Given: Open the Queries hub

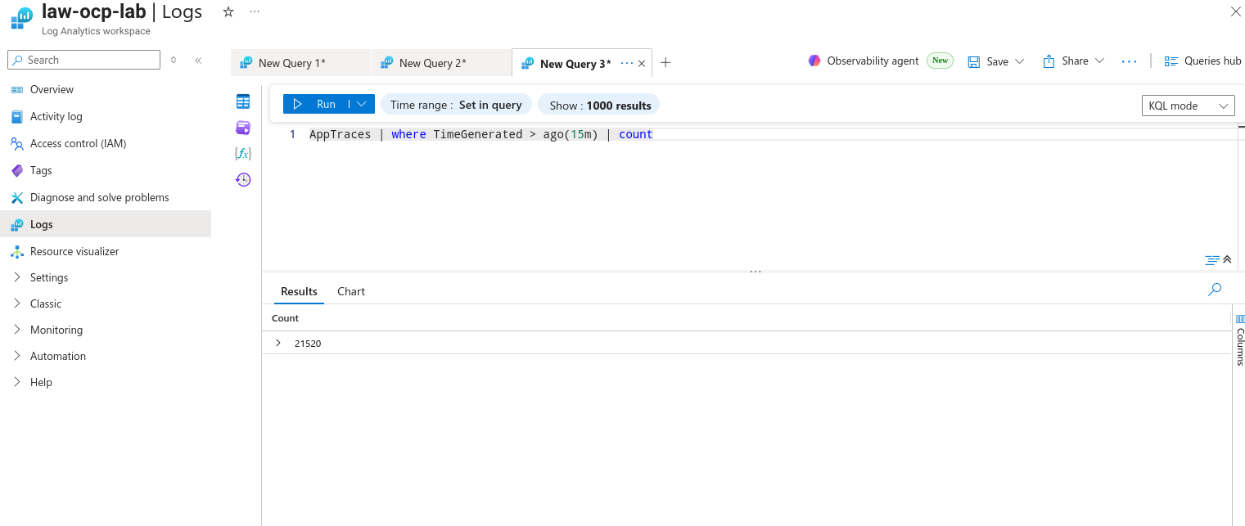Looking at the screenshot, I should 1202,61.
